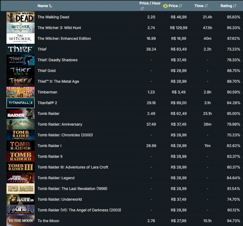Screen dimensions: 243x226
Task: Select the title 'Tomb Raider II'
Action: tap(50, 156)
